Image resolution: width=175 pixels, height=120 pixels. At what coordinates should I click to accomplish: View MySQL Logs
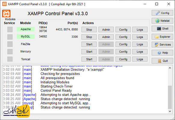tap(140, 37)
